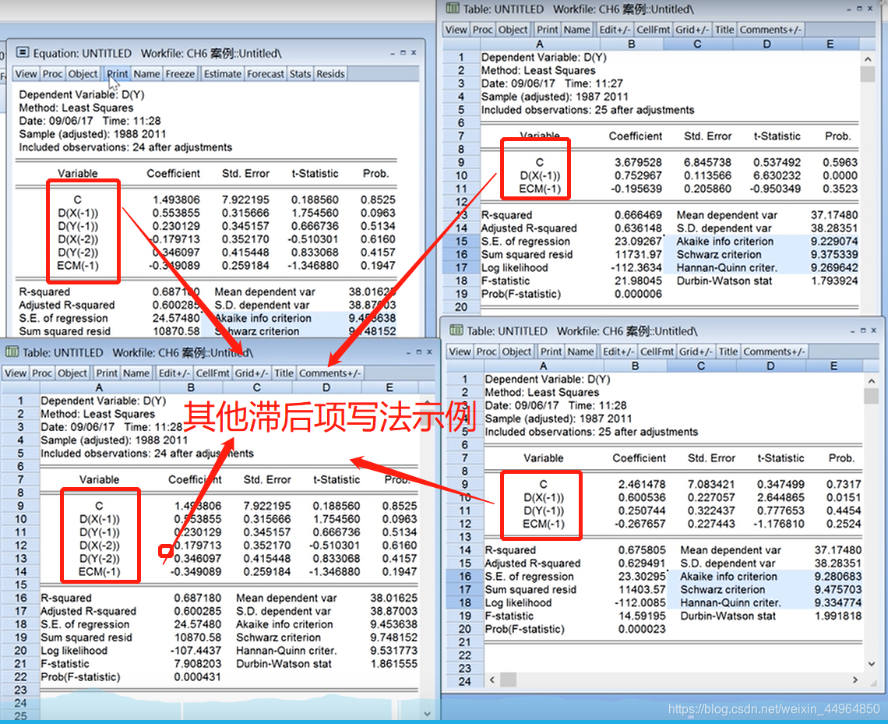Toggle Grid+/- in bottom-right Table window
The height and width of the screenshot is (724, 888).
click(696, 351)
